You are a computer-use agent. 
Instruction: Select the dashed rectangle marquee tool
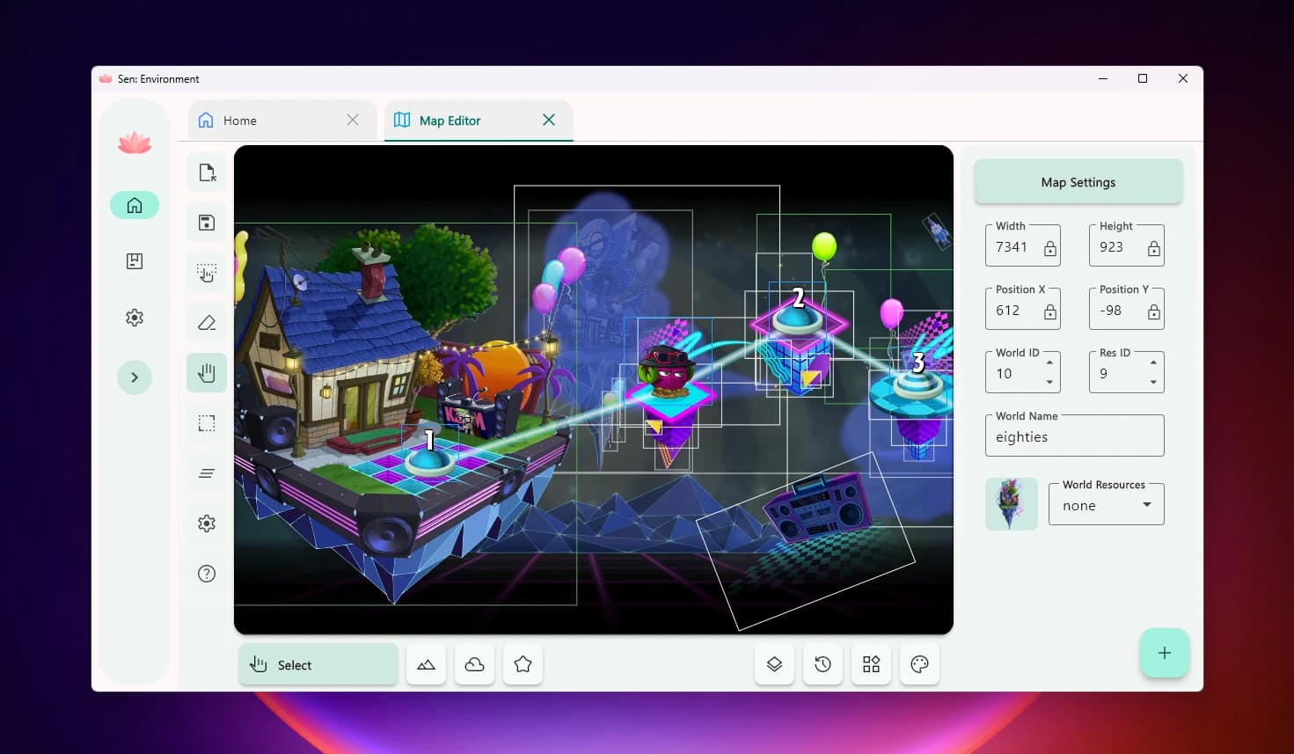[x=207, y=423]
